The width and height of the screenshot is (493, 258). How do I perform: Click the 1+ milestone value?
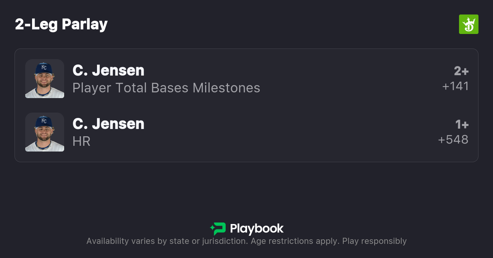coord(462,124)
